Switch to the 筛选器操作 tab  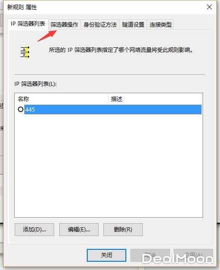click(x=64, y=25)
